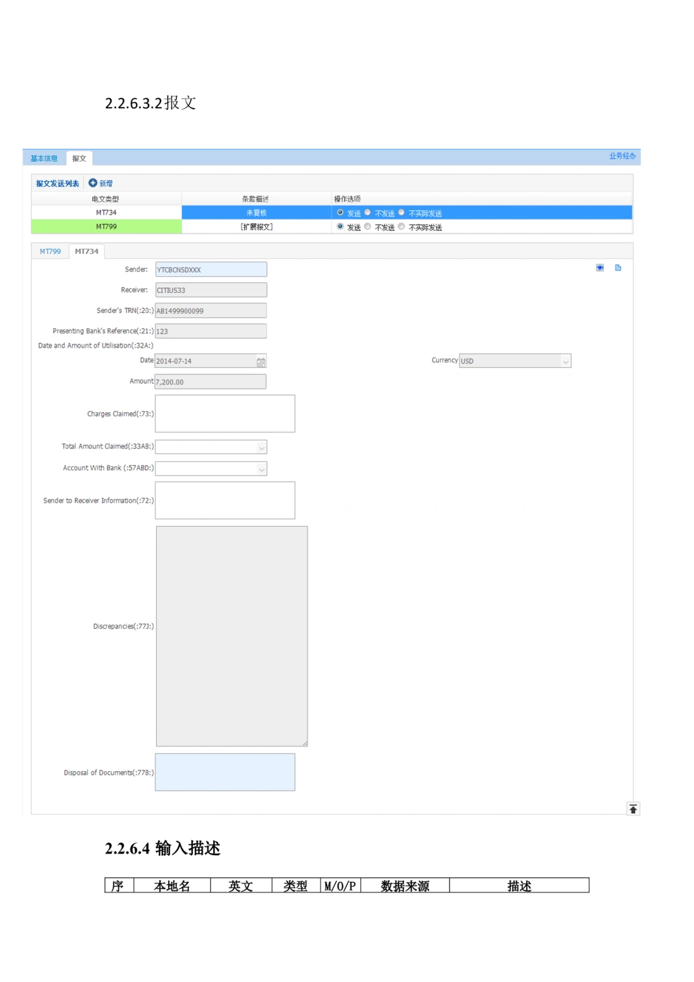
Task: Open the Currency USD dropdown
Action: pyautogui.click(x=565, y=362)
